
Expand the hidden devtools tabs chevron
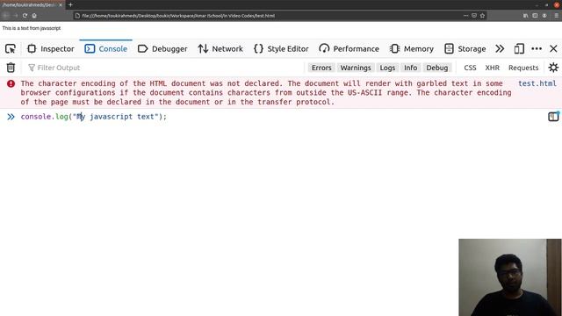coord(500,49)
